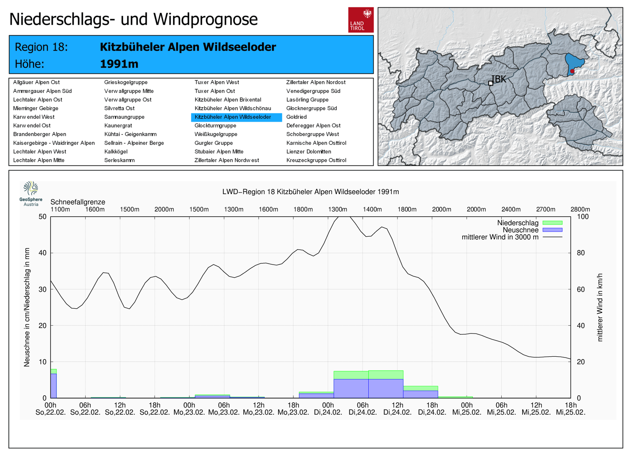Viewport: 631px width, 454px height.
Task: Select Silvretta Ost region
Action: [119, 108]
